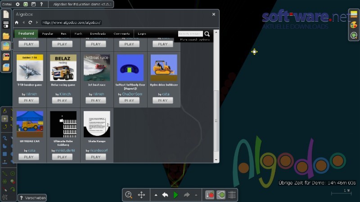Click the browser back arrow in Algobox

coord(24,22)
